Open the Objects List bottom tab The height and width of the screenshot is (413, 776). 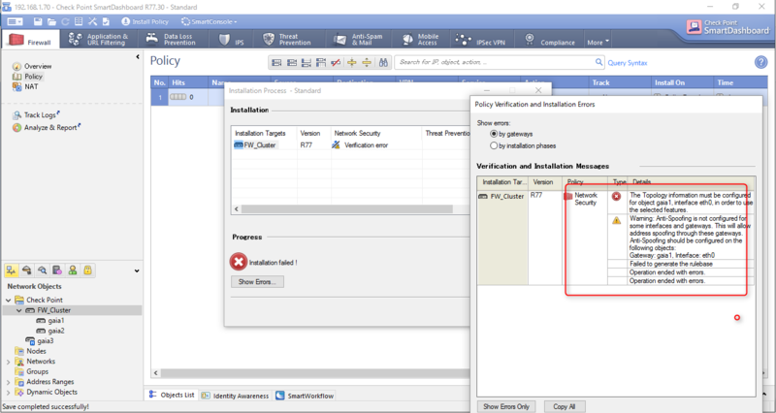click(x=173, y=396)
